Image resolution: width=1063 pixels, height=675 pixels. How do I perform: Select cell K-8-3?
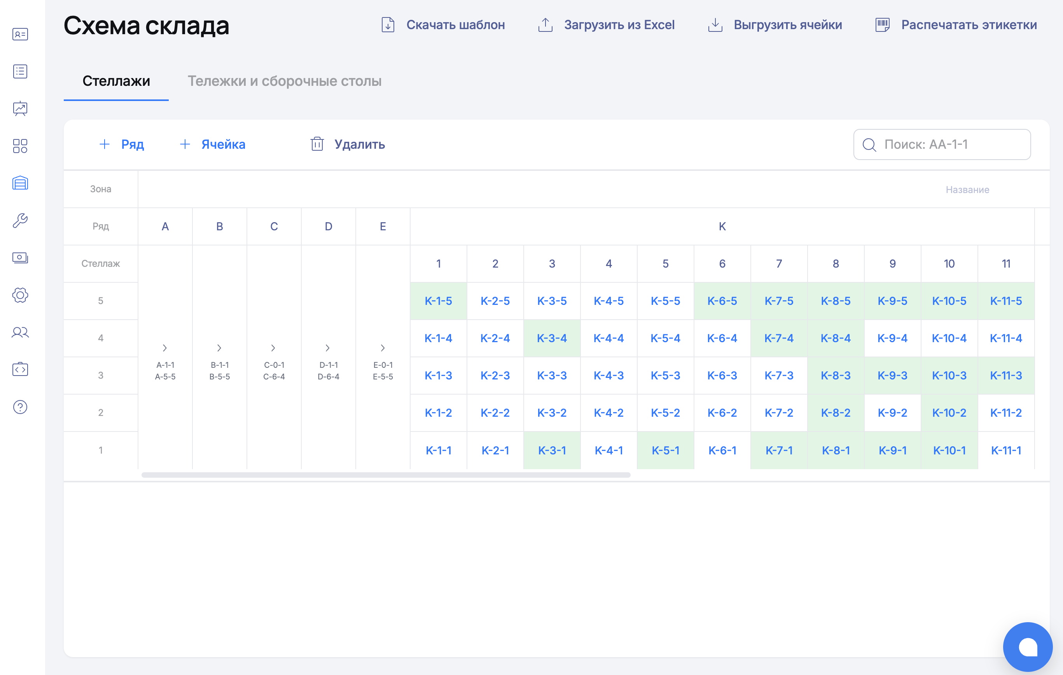[836, 376]
